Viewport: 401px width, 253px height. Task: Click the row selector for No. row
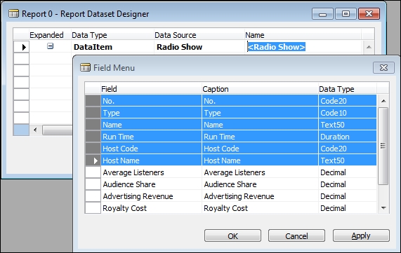tap(93, 101)
